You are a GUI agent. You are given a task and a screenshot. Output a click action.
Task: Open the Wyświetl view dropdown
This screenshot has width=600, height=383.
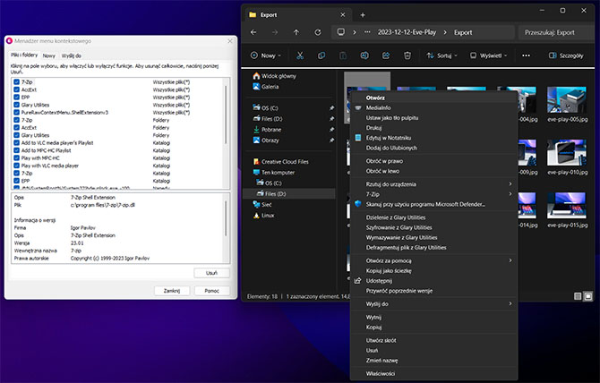(x=488, y=55)
